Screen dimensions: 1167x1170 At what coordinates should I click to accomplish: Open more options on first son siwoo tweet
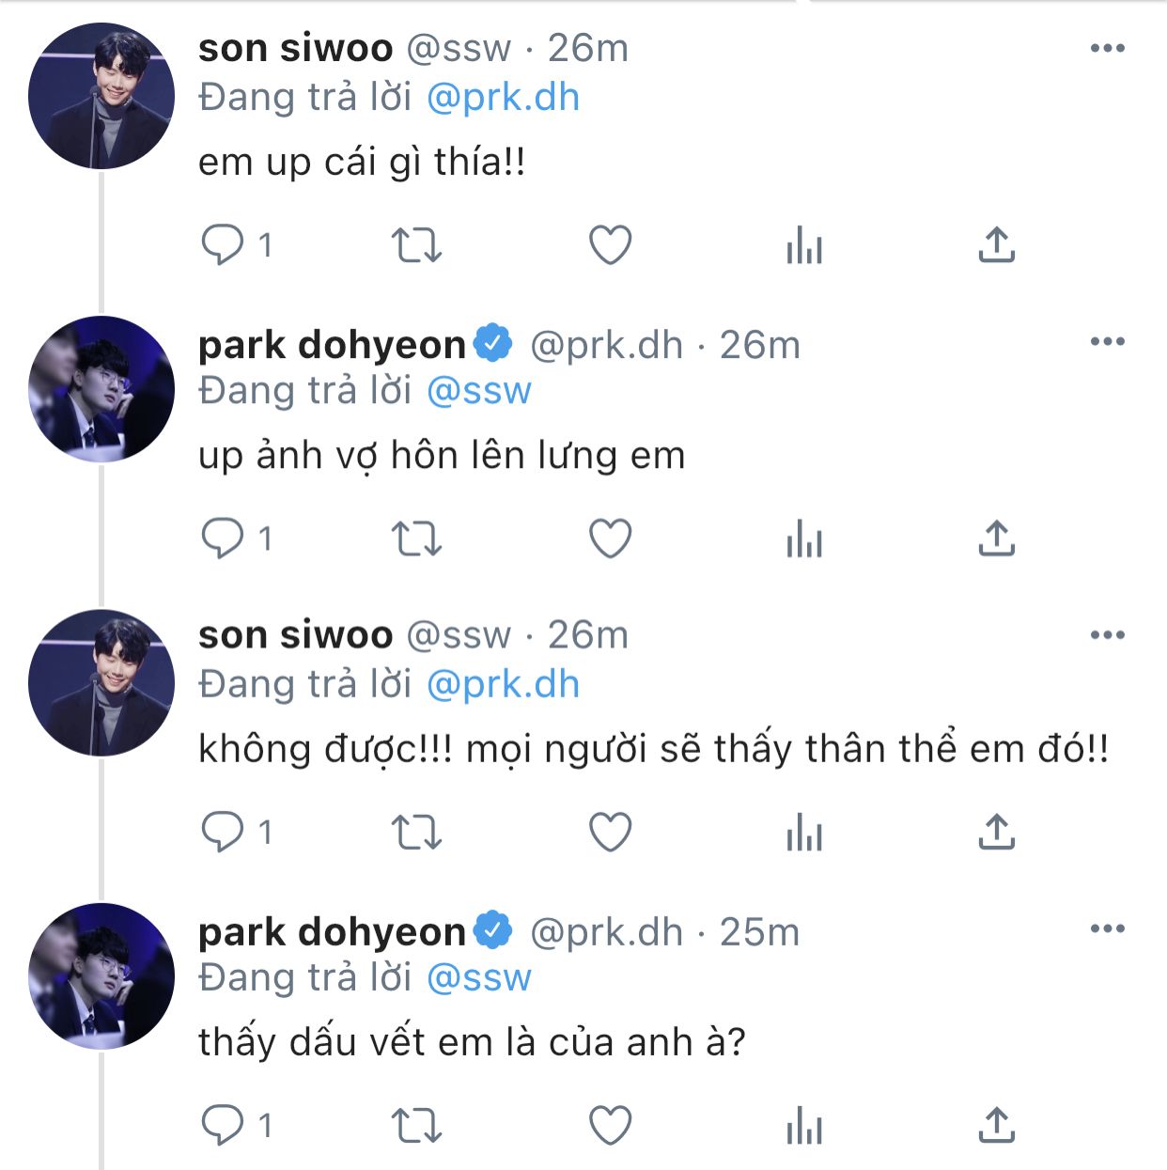(x=1107, y=49)
